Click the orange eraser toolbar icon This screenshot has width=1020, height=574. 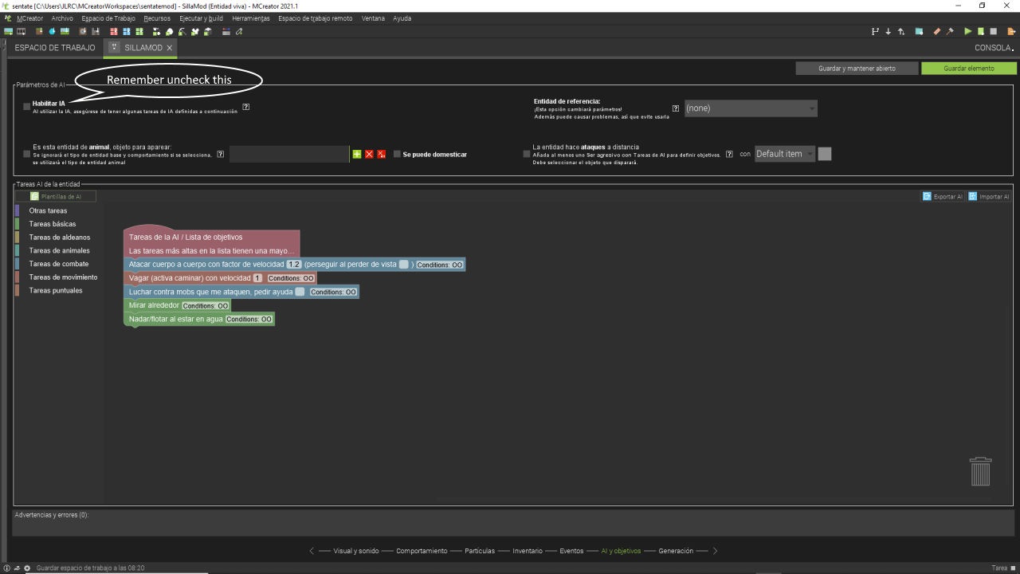937,31
